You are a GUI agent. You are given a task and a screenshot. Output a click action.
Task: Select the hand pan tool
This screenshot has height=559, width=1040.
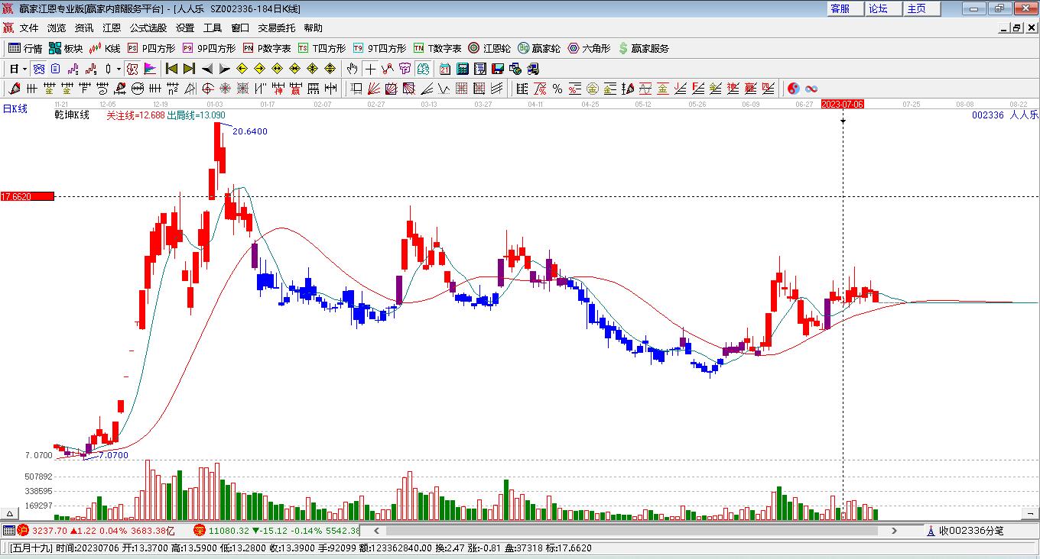(352, 69)
